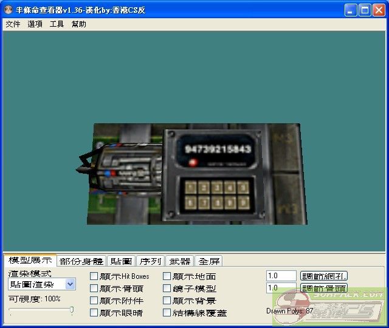This screenshot has height=328, width=389.
Task: Enable the 顯示地面 checkbox
Action: 167,276
